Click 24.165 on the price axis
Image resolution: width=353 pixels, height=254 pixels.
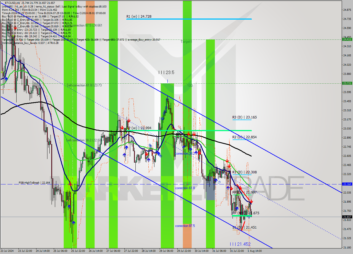coord(347,55)
